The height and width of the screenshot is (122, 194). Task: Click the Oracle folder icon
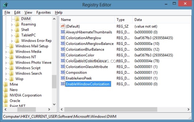coord(6,101)
